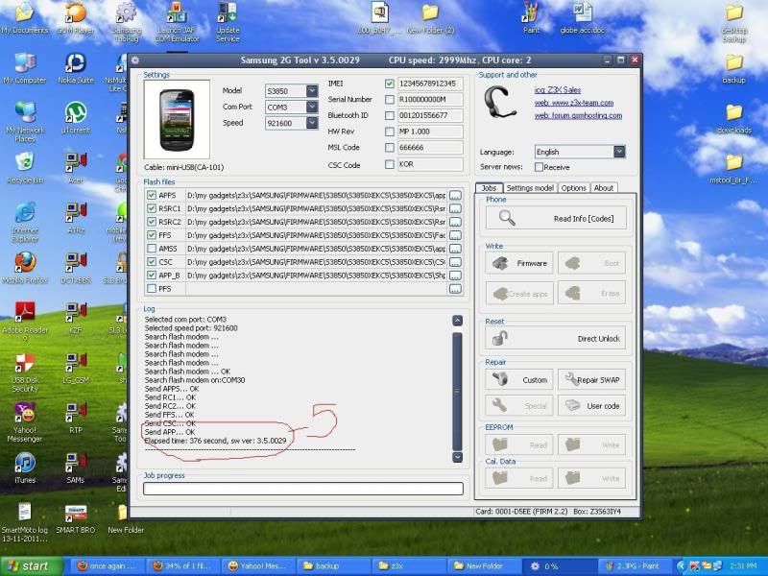Select the uTorrent desktop icon
This screenshot has width=768, height=576.
pos(76,118)
